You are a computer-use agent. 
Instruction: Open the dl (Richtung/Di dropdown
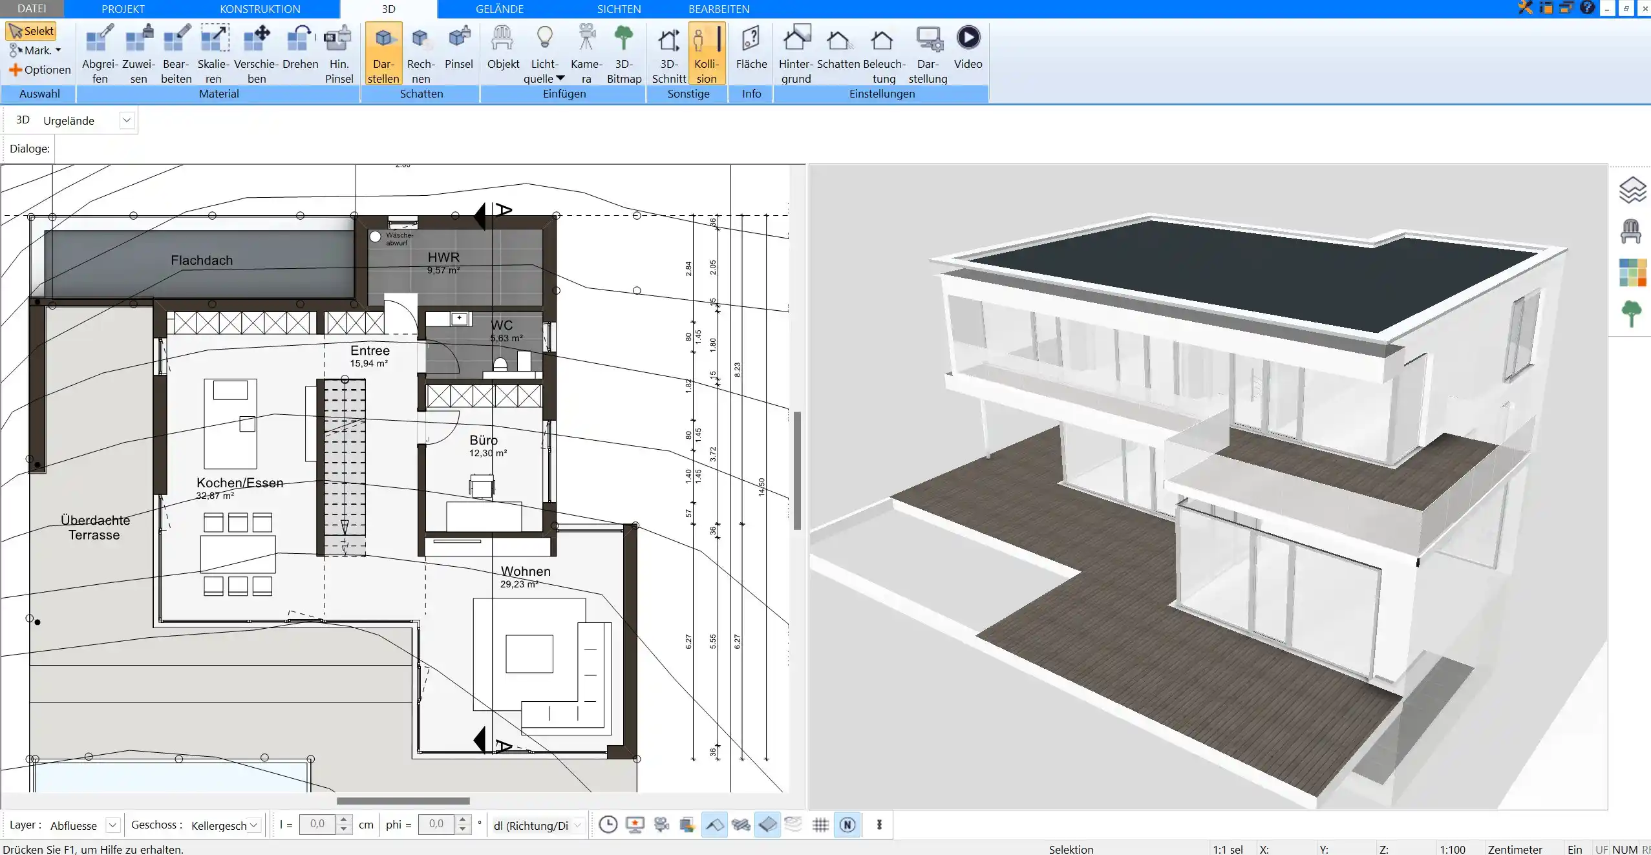(x=579, y=825)
